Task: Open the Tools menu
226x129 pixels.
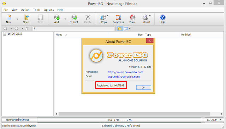Action: (x=37, y=10)
